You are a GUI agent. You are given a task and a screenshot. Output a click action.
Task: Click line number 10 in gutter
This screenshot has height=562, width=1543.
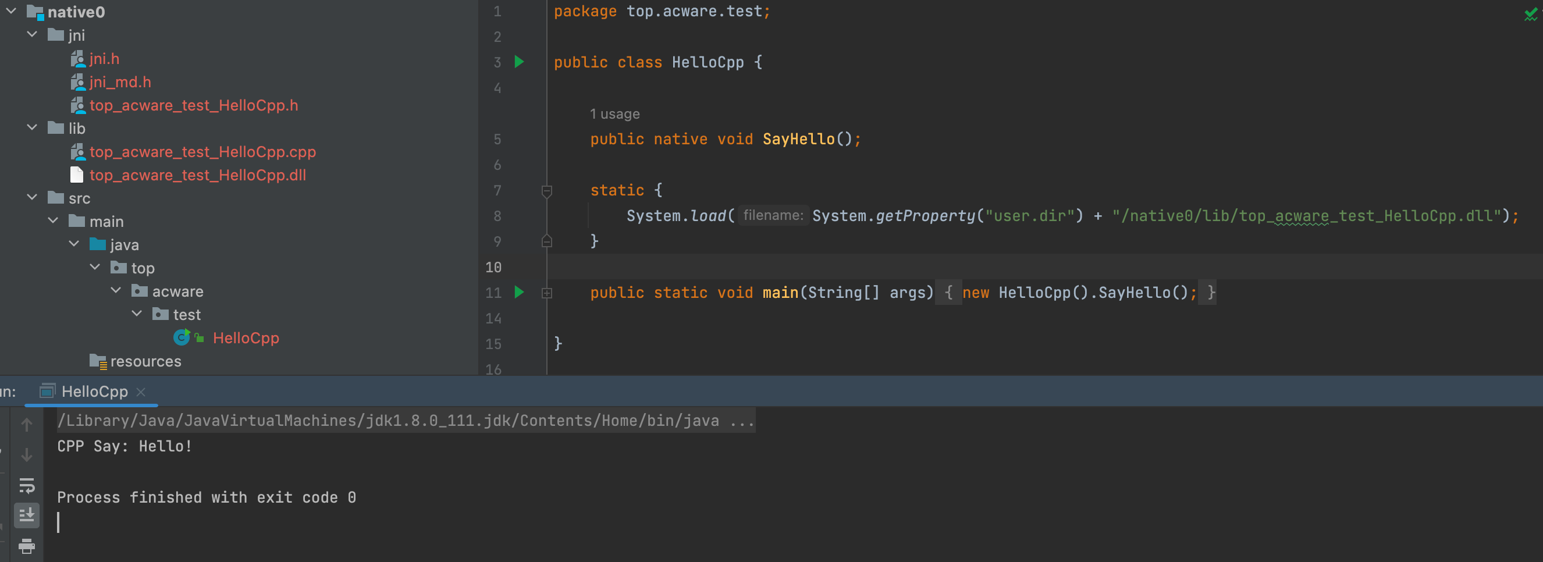click(x=493, y=267)
